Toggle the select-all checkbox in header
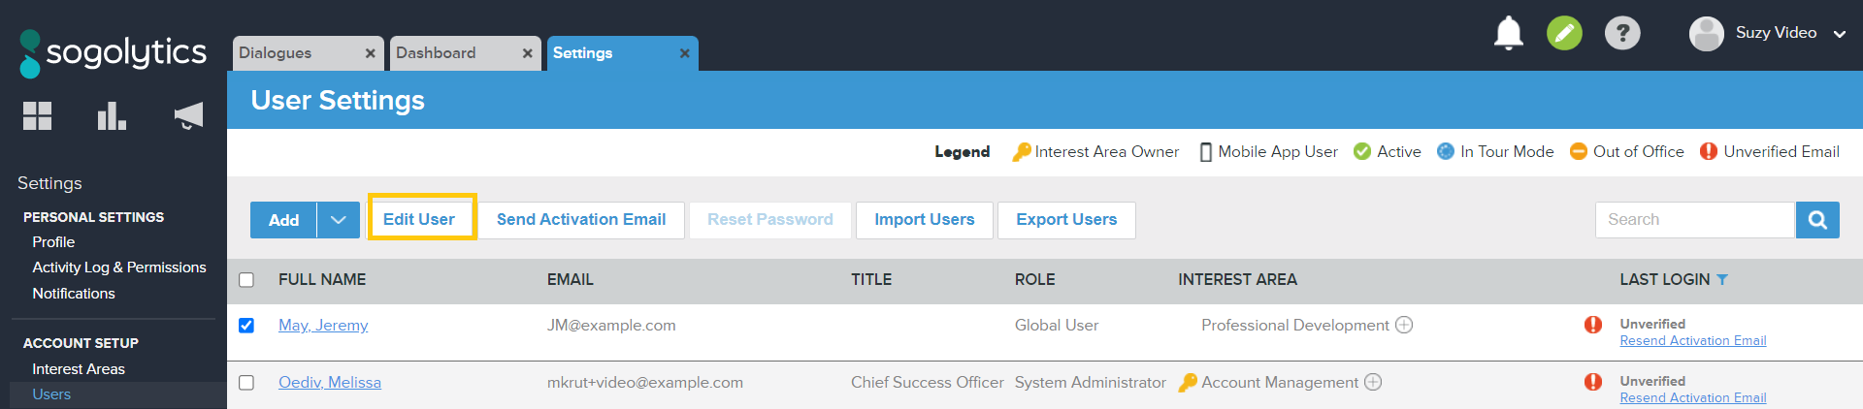Screen dimensions: 1863x409 [246, 280]
